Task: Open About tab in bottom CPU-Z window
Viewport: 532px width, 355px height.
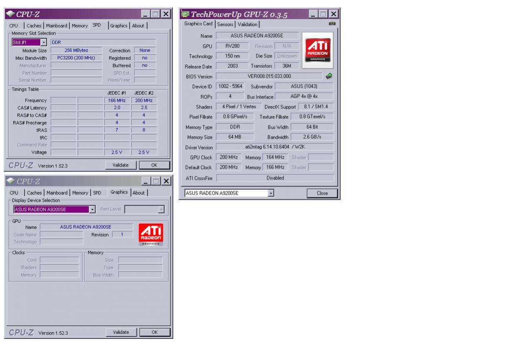Action: coord(139,193)
